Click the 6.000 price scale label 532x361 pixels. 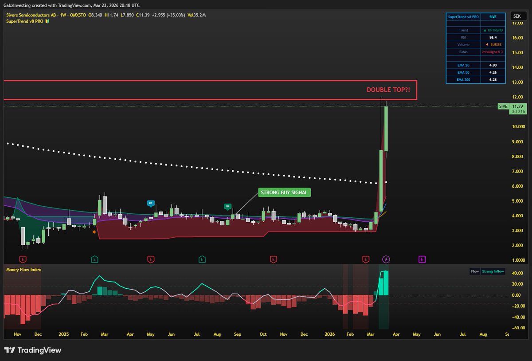pos(517,186)
